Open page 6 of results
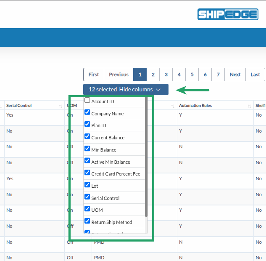 (x=205, y=75)
